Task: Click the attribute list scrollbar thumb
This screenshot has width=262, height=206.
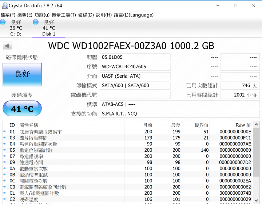Action: 256,152
